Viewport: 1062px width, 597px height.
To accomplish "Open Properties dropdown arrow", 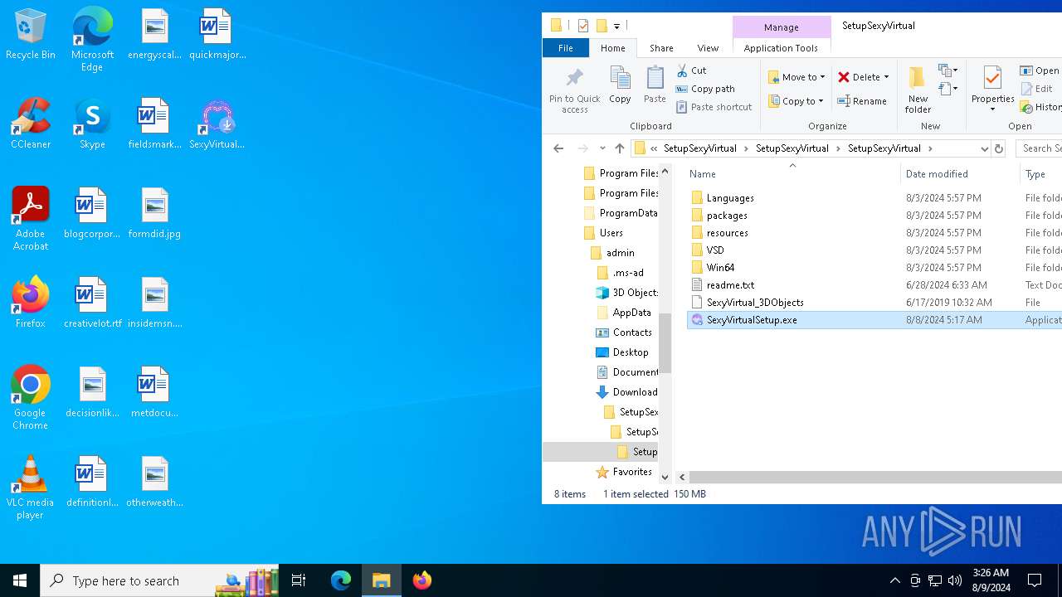I will [992, 109].
